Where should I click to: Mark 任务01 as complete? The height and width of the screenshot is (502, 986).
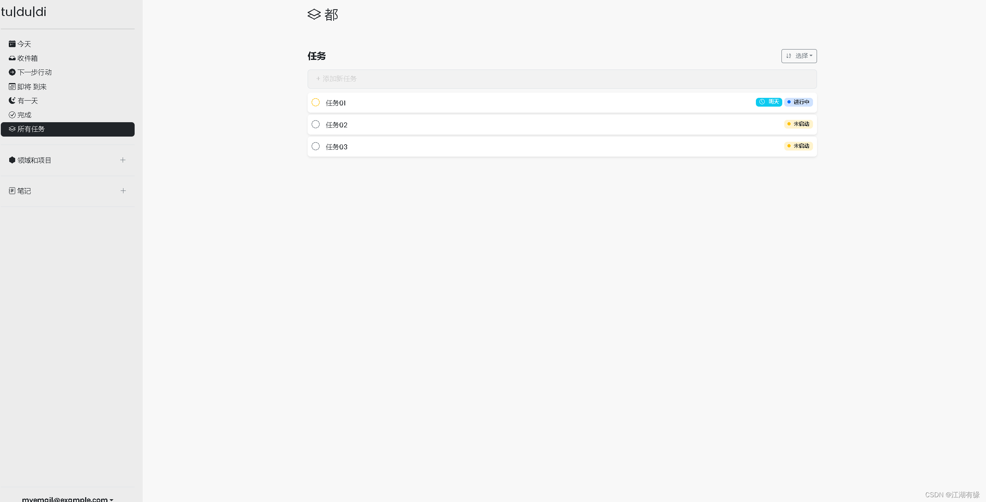click(x=316, y=103)
